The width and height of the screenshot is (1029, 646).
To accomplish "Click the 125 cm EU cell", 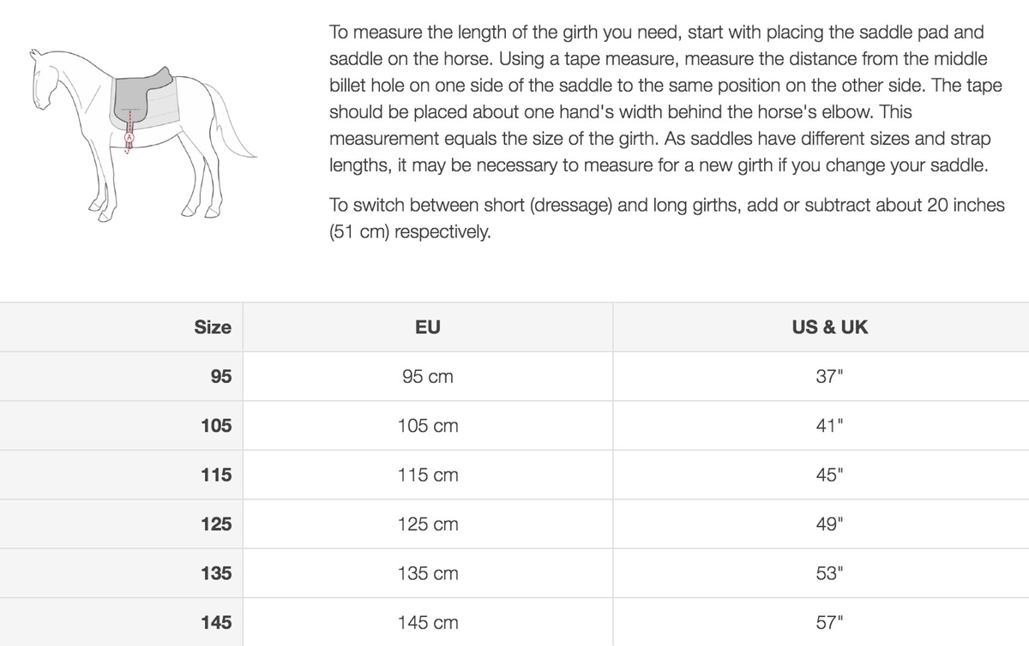I will (x=427, y=524).
